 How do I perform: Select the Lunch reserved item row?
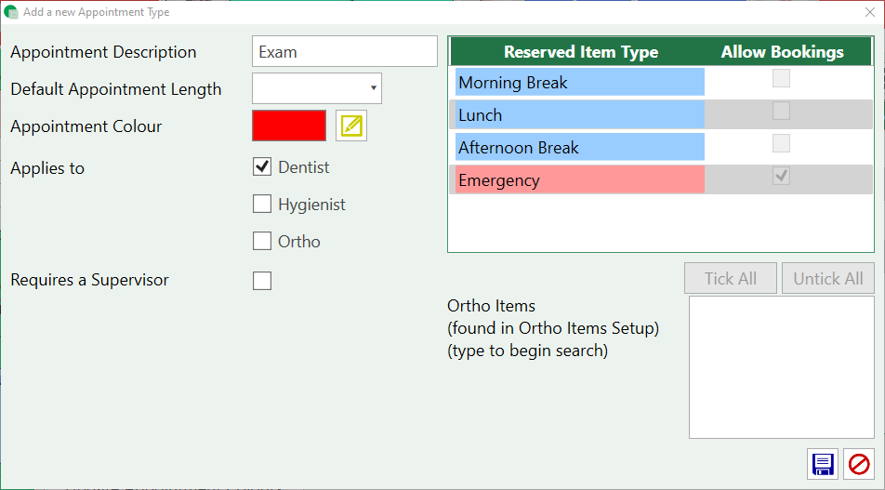click(x=579, y=115)
